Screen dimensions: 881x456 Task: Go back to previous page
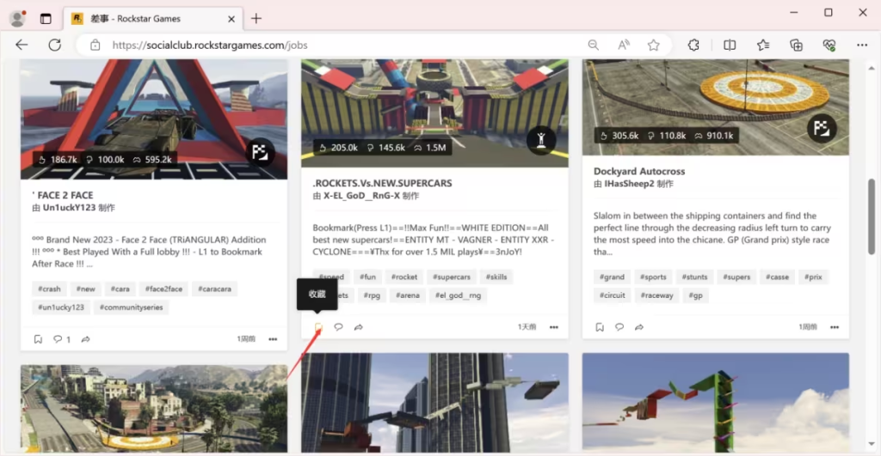[x=22, y=45]
